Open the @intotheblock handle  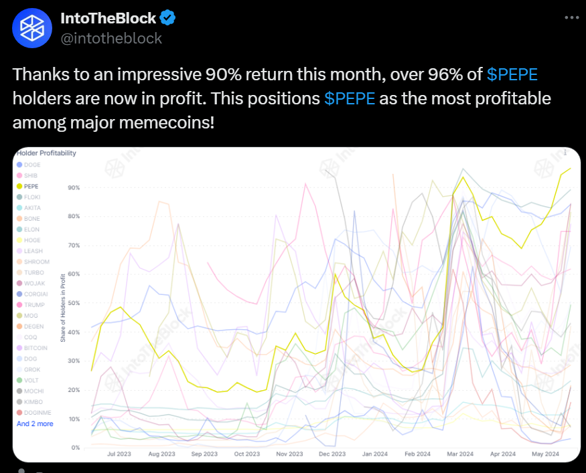point(111,38)
